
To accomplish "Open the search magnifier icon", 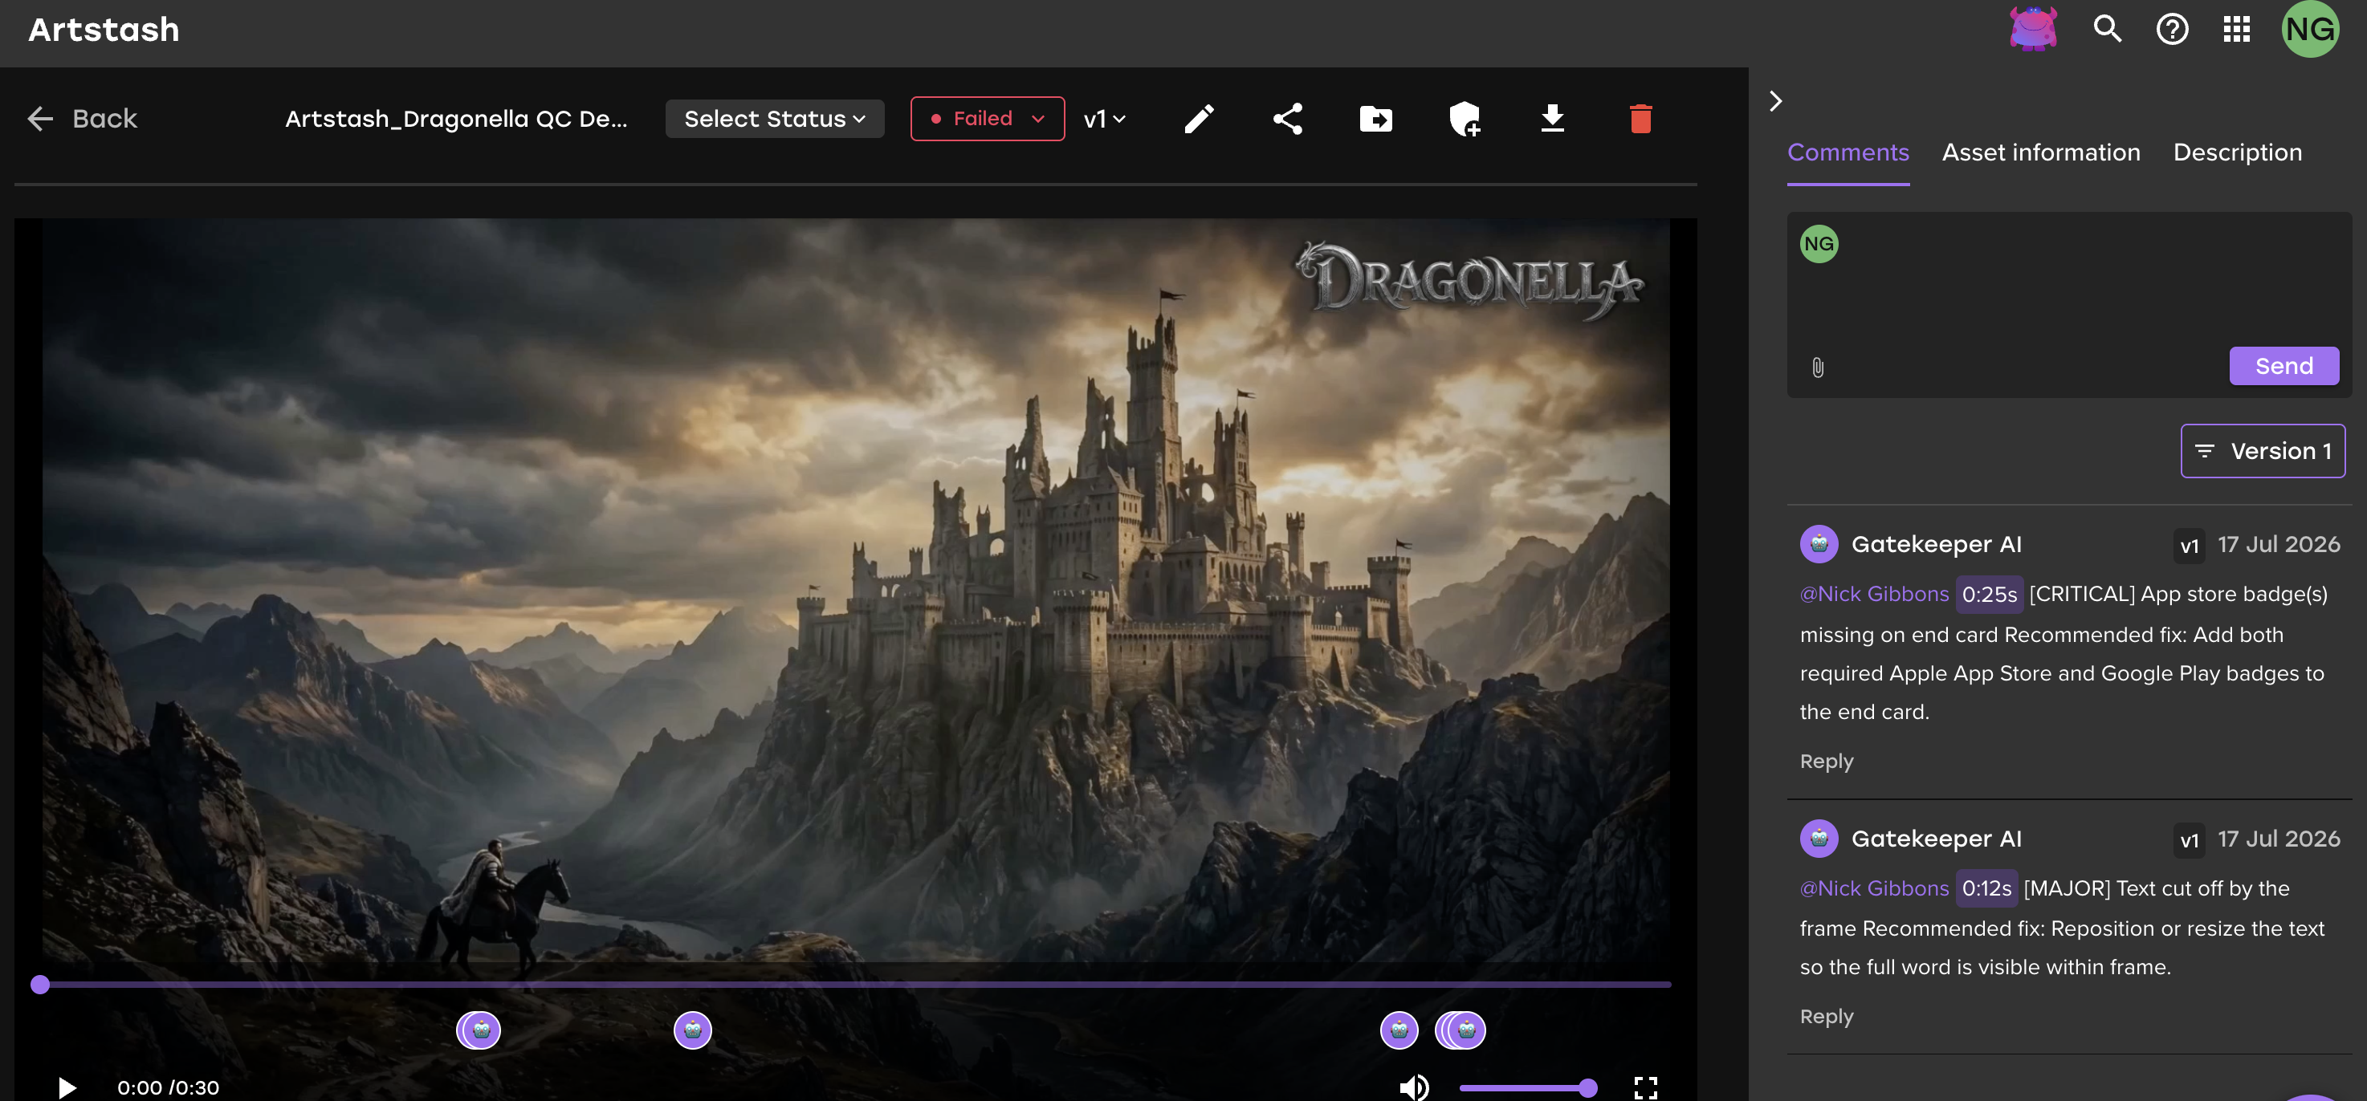I will click(2107, 30).
